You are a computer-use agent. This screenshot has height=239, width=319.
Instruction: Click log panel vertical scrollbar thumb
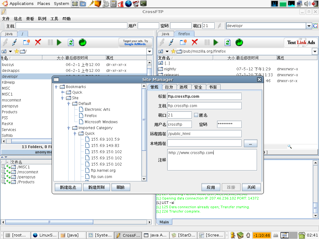click(315, 208)
